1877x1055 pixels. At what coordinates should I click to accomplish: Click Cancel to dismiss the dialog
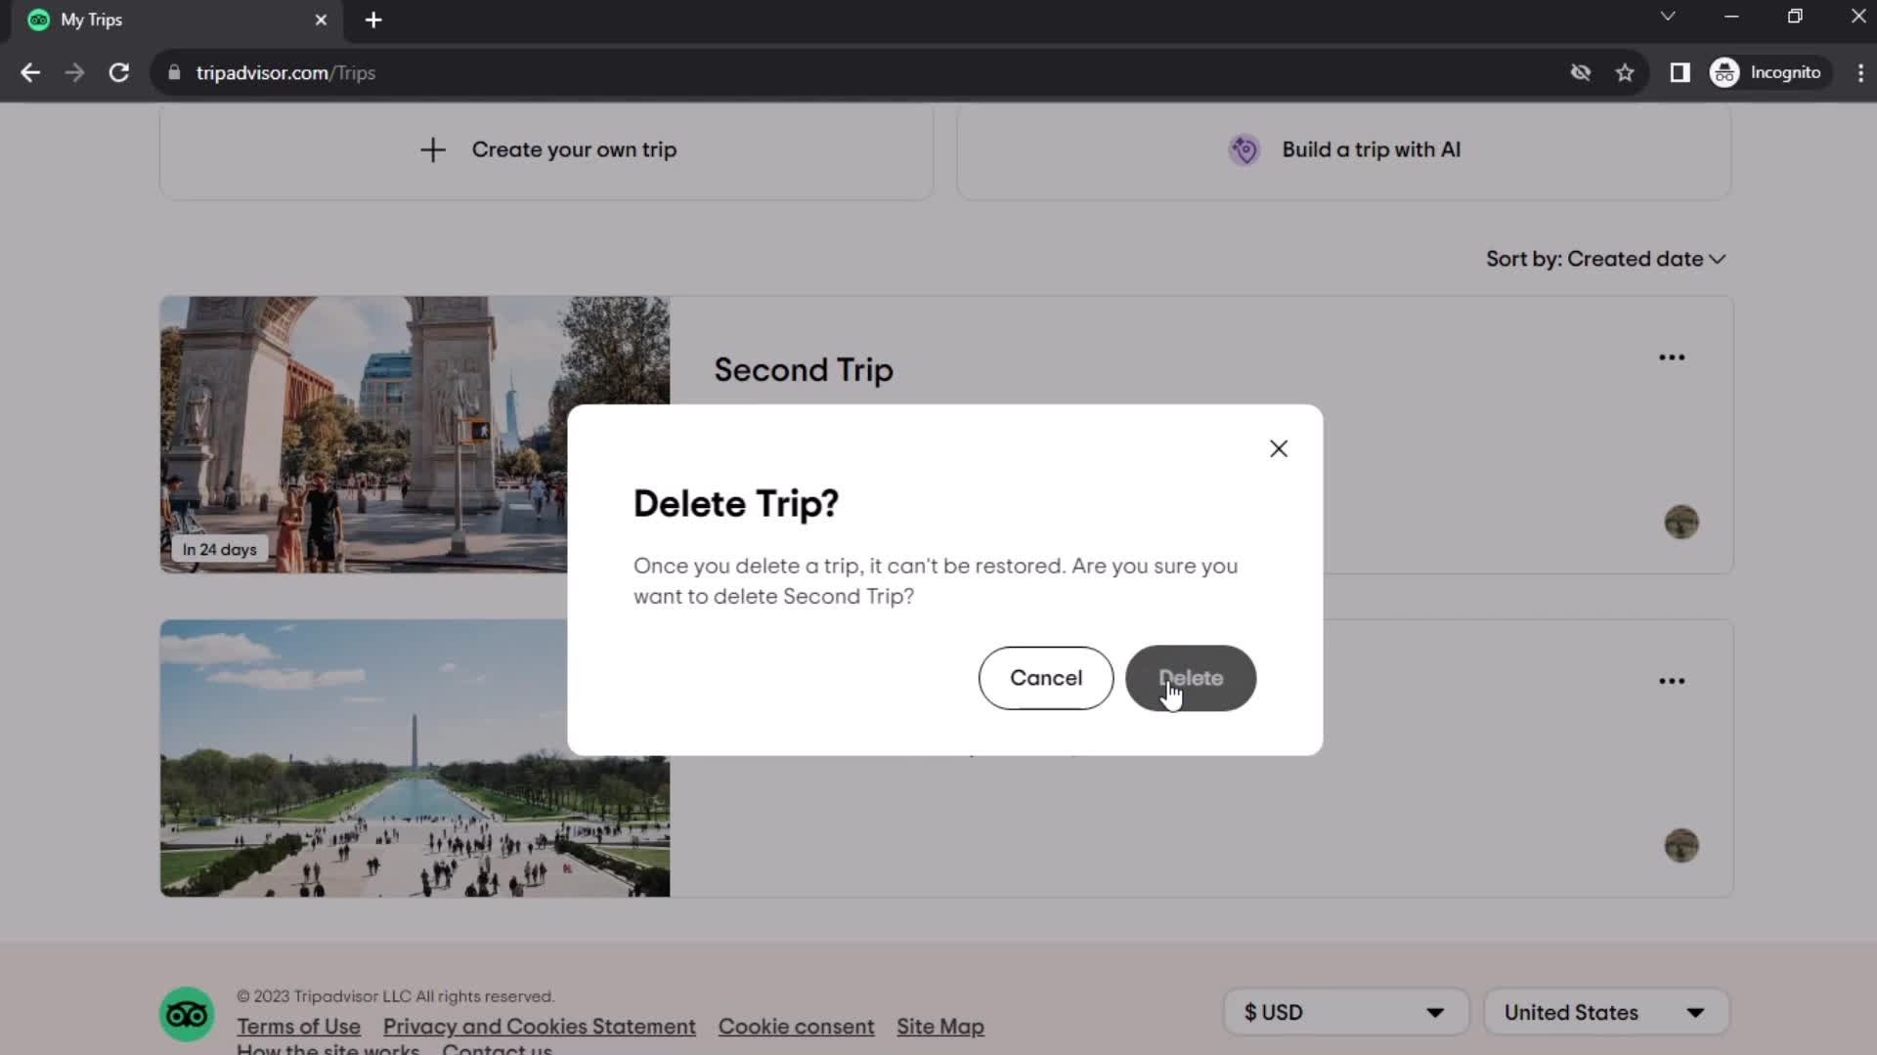[1047, 678]
